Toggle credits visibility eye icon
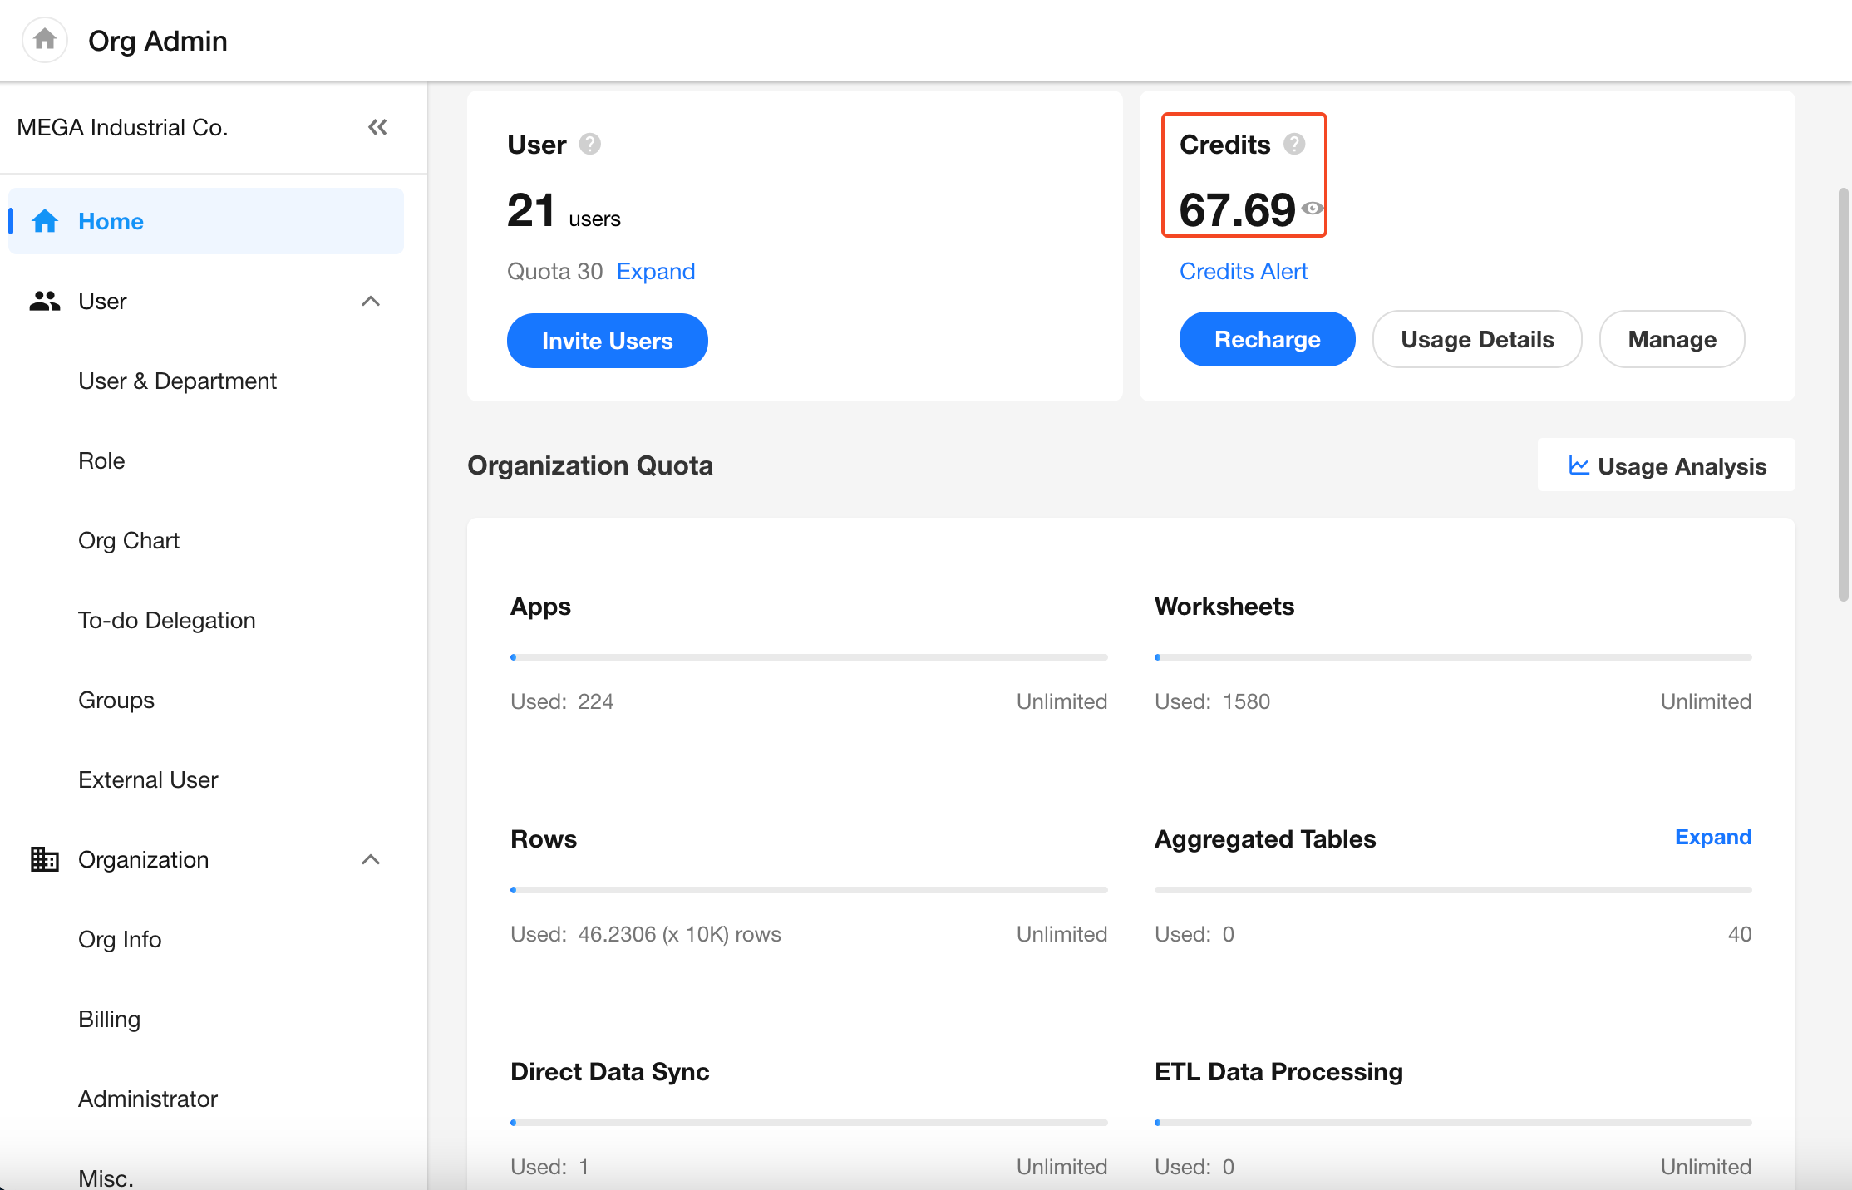Screen dimensions: 1852x1190 coord(1312,209)
